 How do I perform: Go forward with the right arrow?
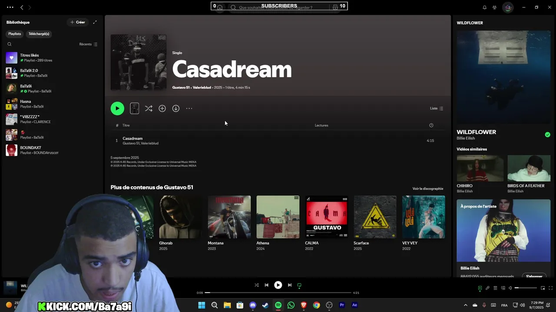[30, 7]
